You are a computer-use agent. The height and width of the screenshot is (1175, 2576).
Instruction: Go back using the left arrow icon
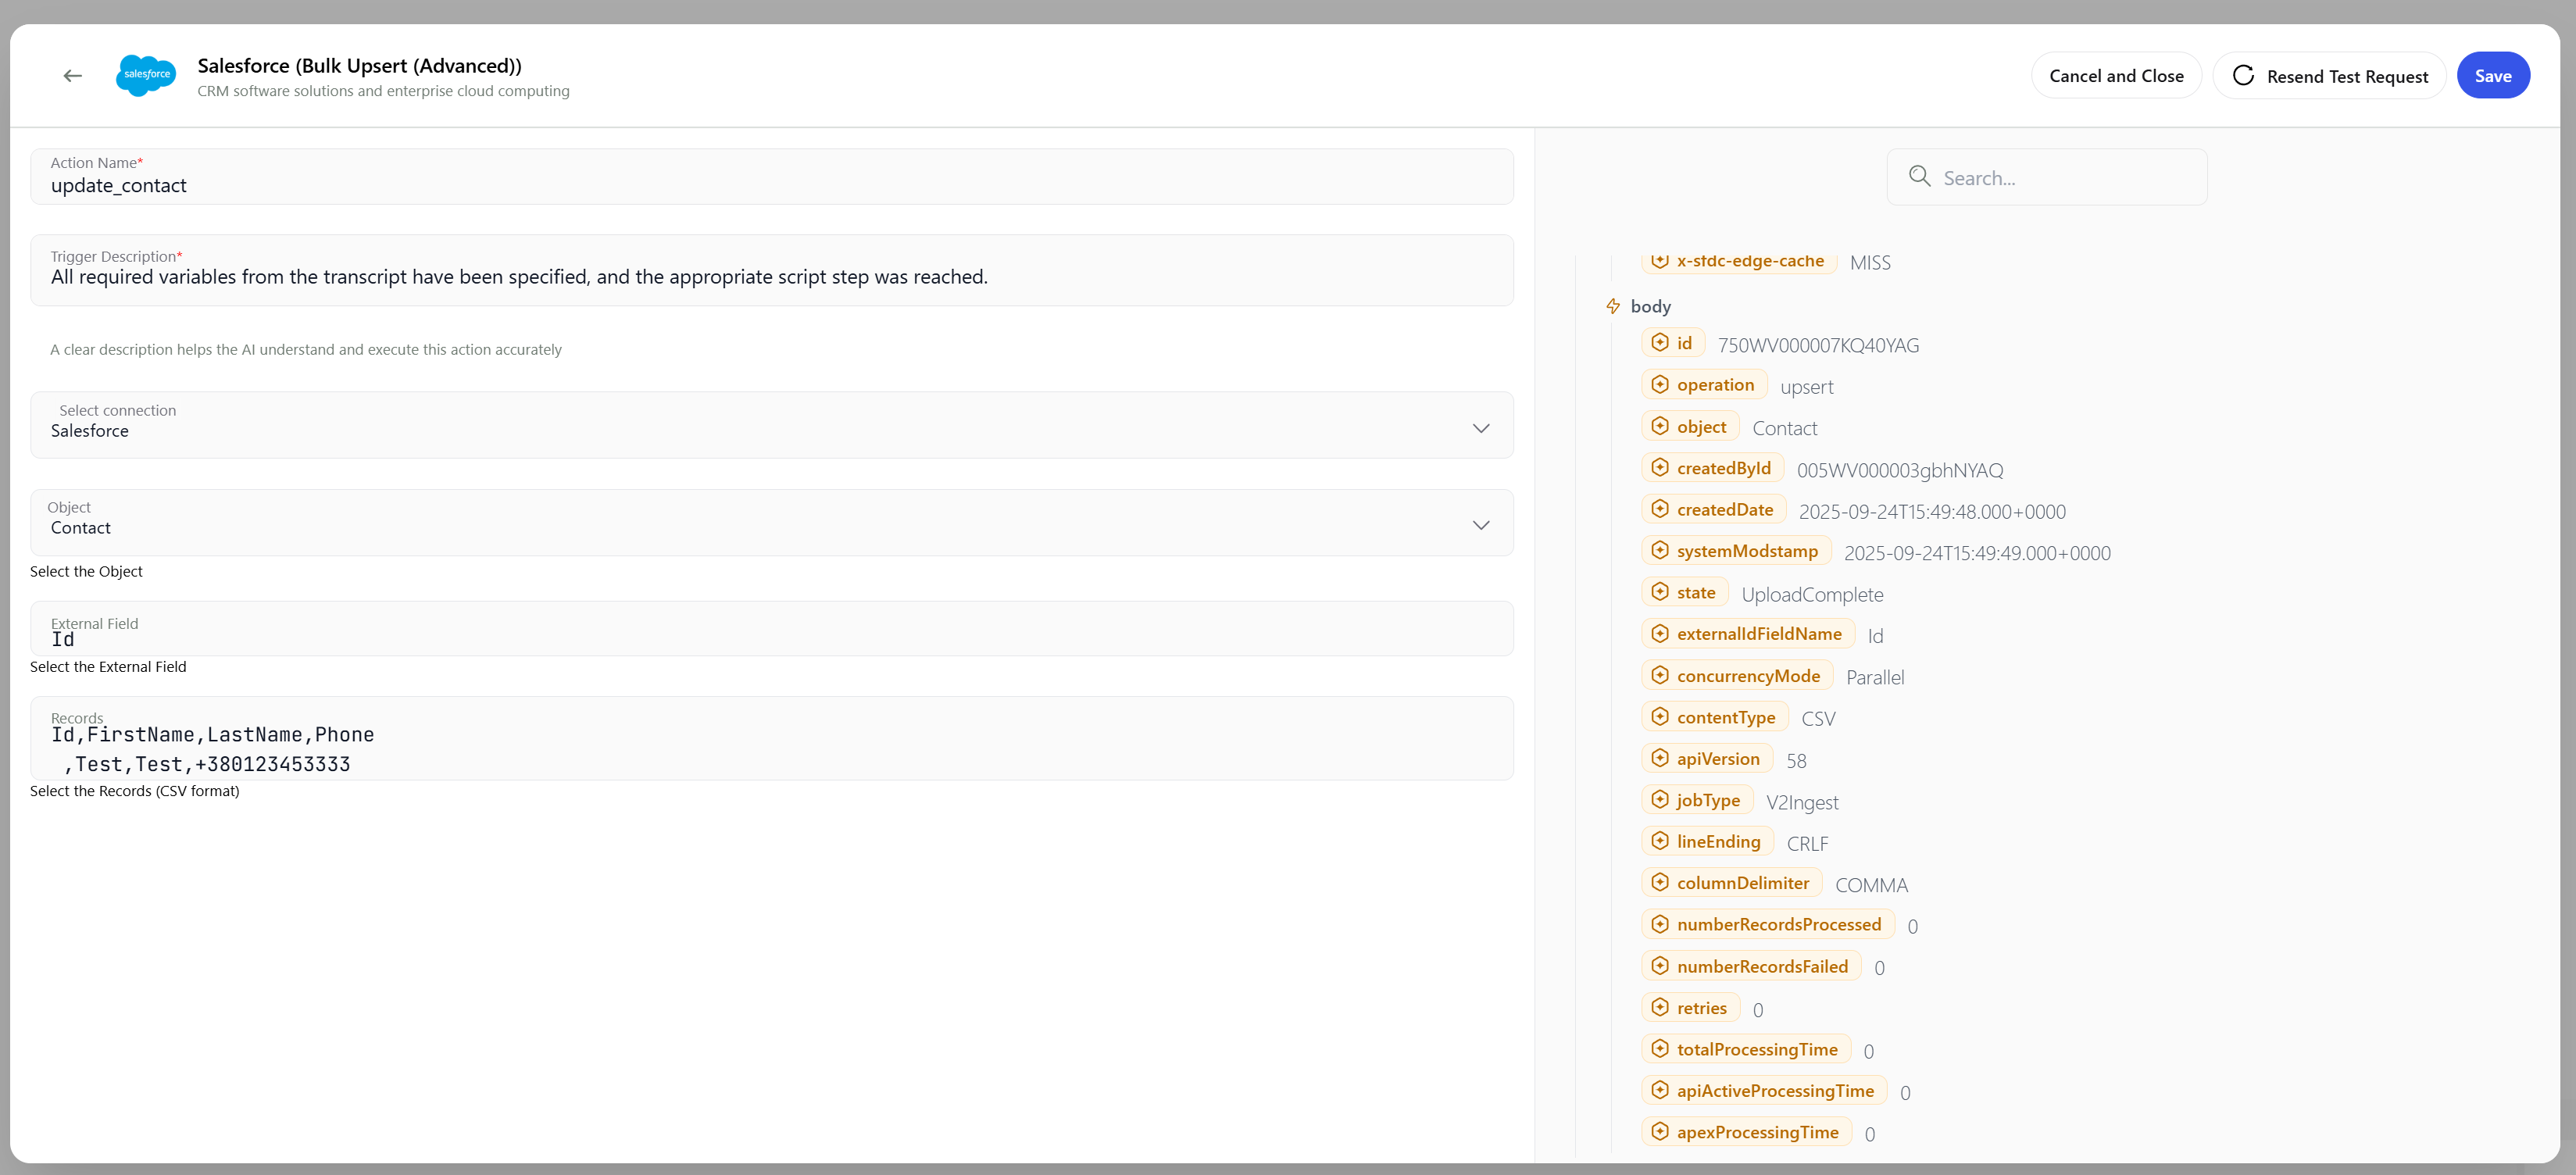72,76
